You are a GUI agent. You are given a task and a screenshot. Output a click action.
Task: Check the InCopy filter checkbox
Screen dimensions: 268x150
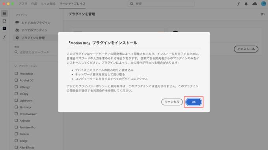click(16, 93)
